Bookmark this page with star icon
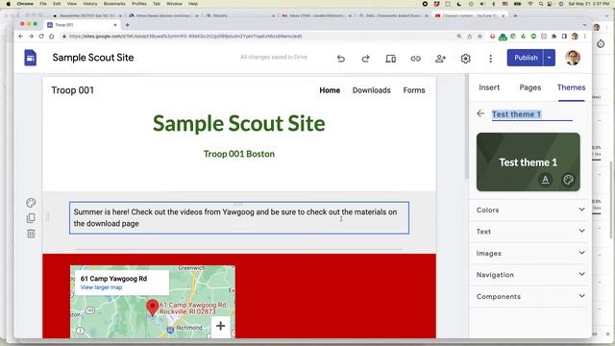This screenshot has width=615, height=346. (x=480, y=37)
